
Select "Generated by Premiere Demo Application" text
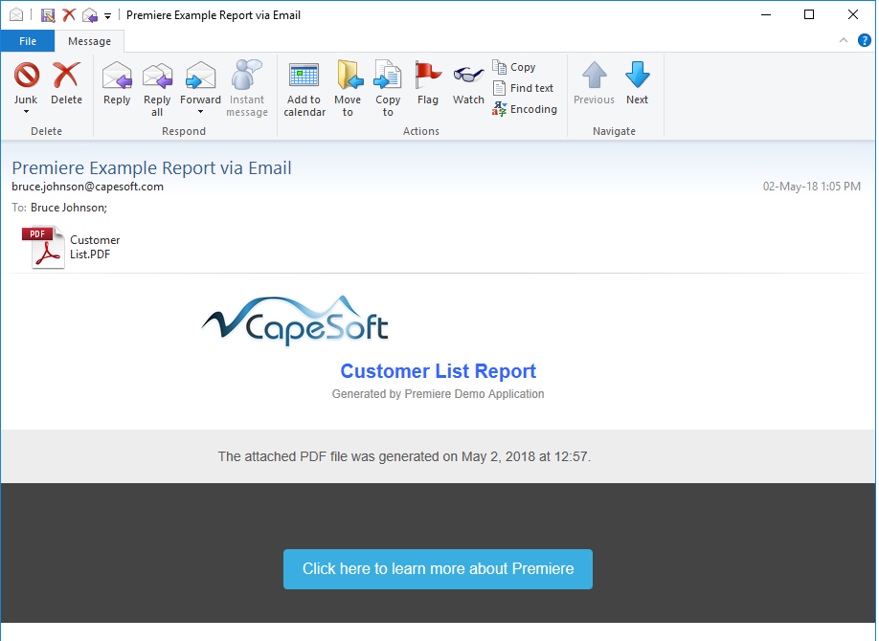(x=438, y=394)
